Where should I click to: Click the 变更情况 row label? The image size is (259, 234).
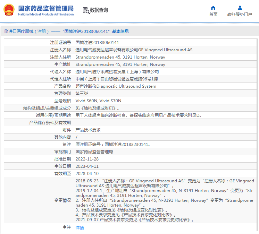click(62, 200)
